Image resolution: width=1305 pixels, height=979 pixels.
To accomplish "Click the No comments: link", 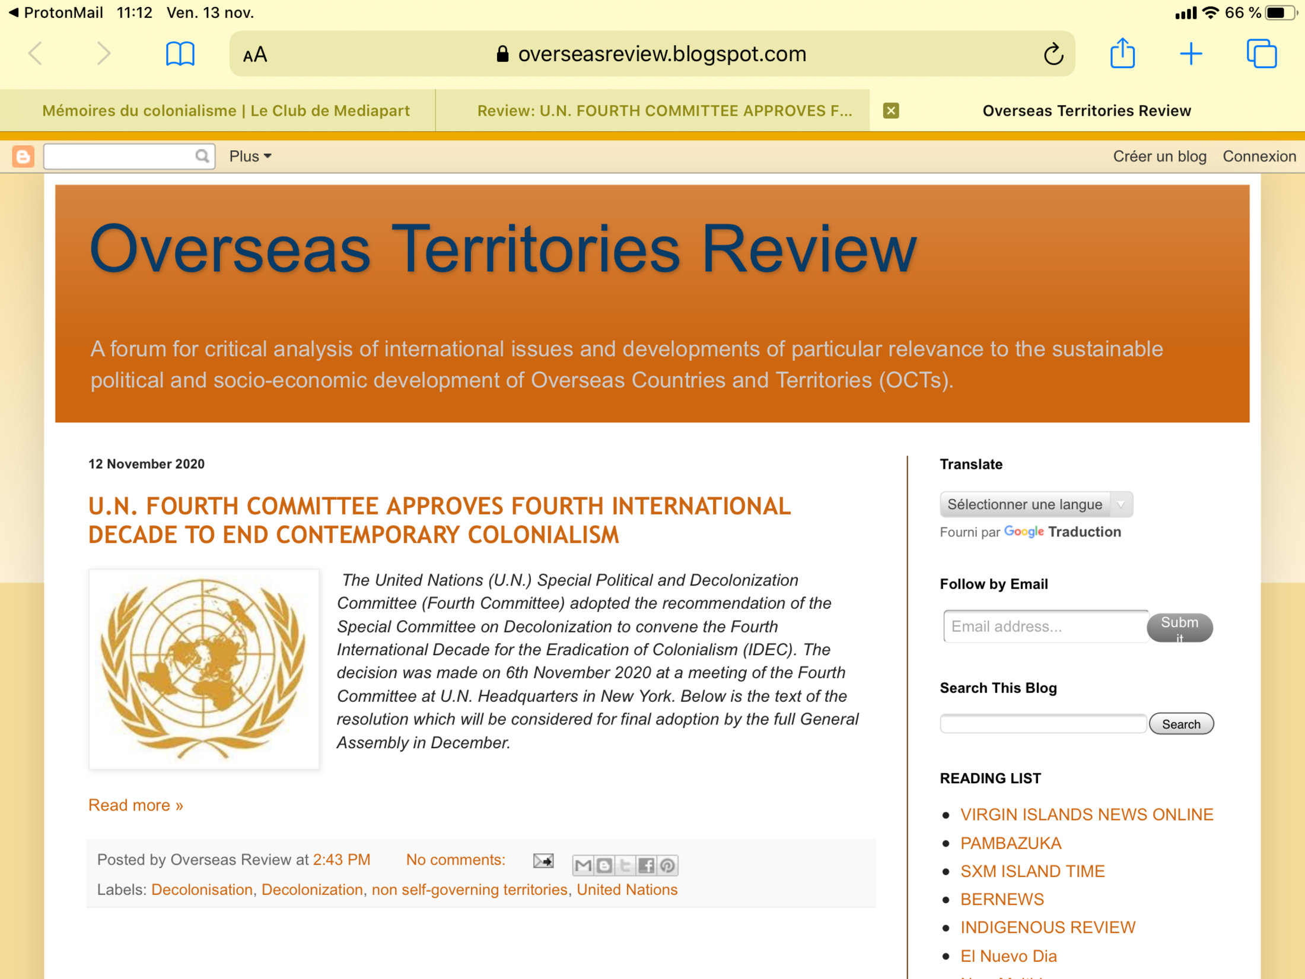I will pyautogui.click(x=456, y=860).
